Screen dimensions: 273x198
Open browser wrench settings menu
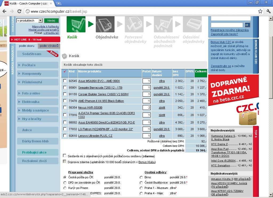(x=268, y=11)
